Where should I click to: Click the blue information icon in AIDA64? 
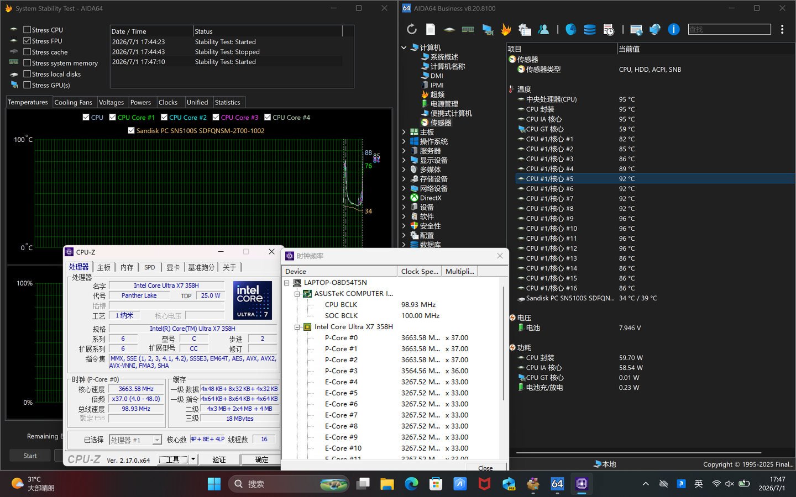[x=674, y=29]
